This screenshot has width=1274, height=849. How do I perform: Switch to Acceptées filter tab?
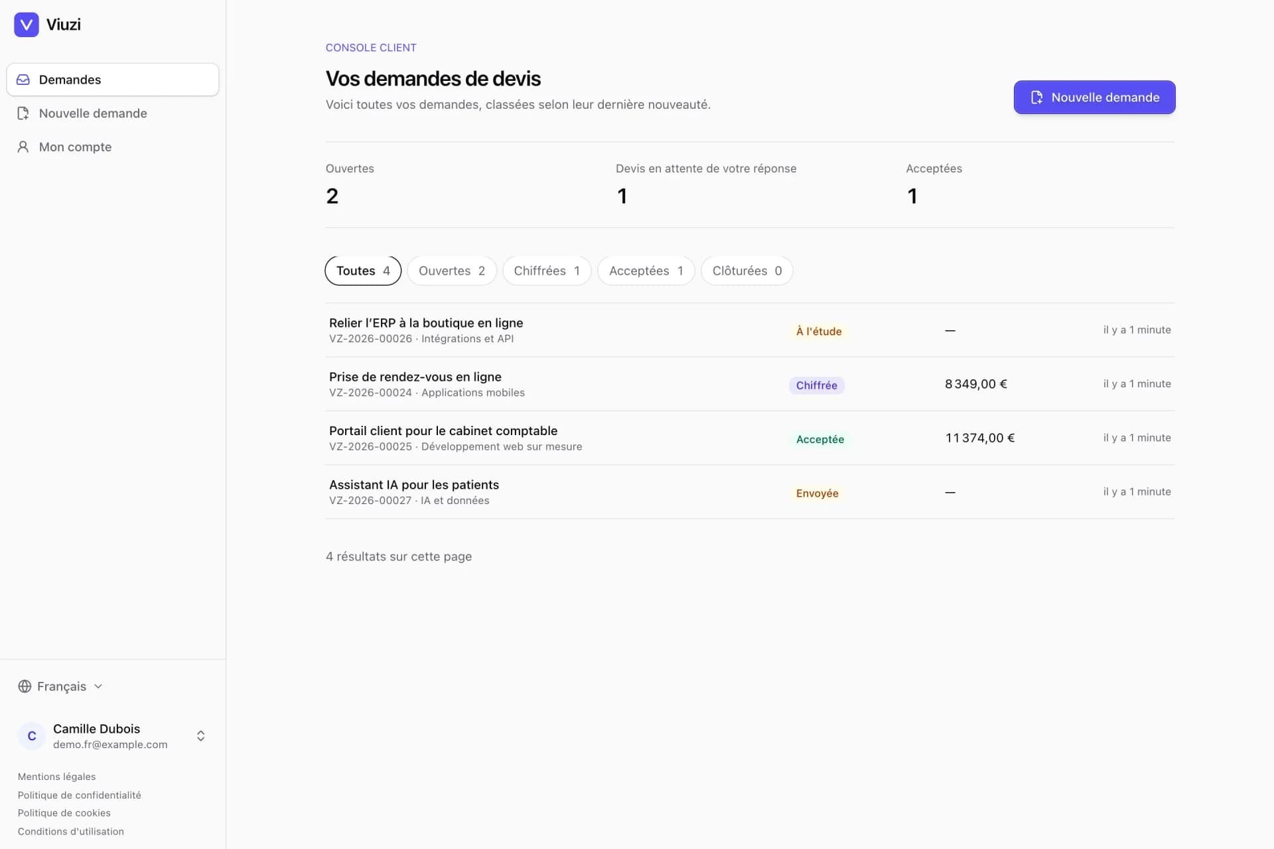click(x=646, y=271)
